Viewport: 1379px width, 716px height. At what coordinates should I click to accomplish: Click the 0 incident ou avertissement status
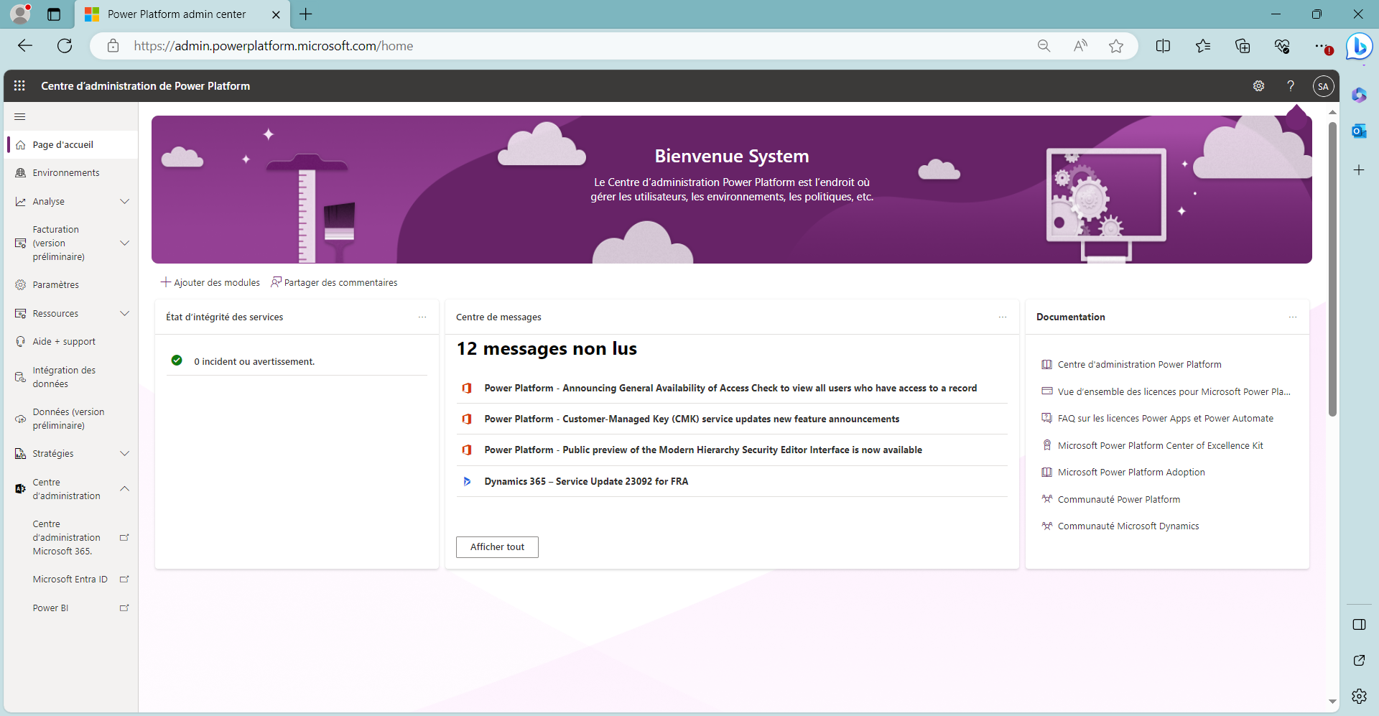click(254, 362)
